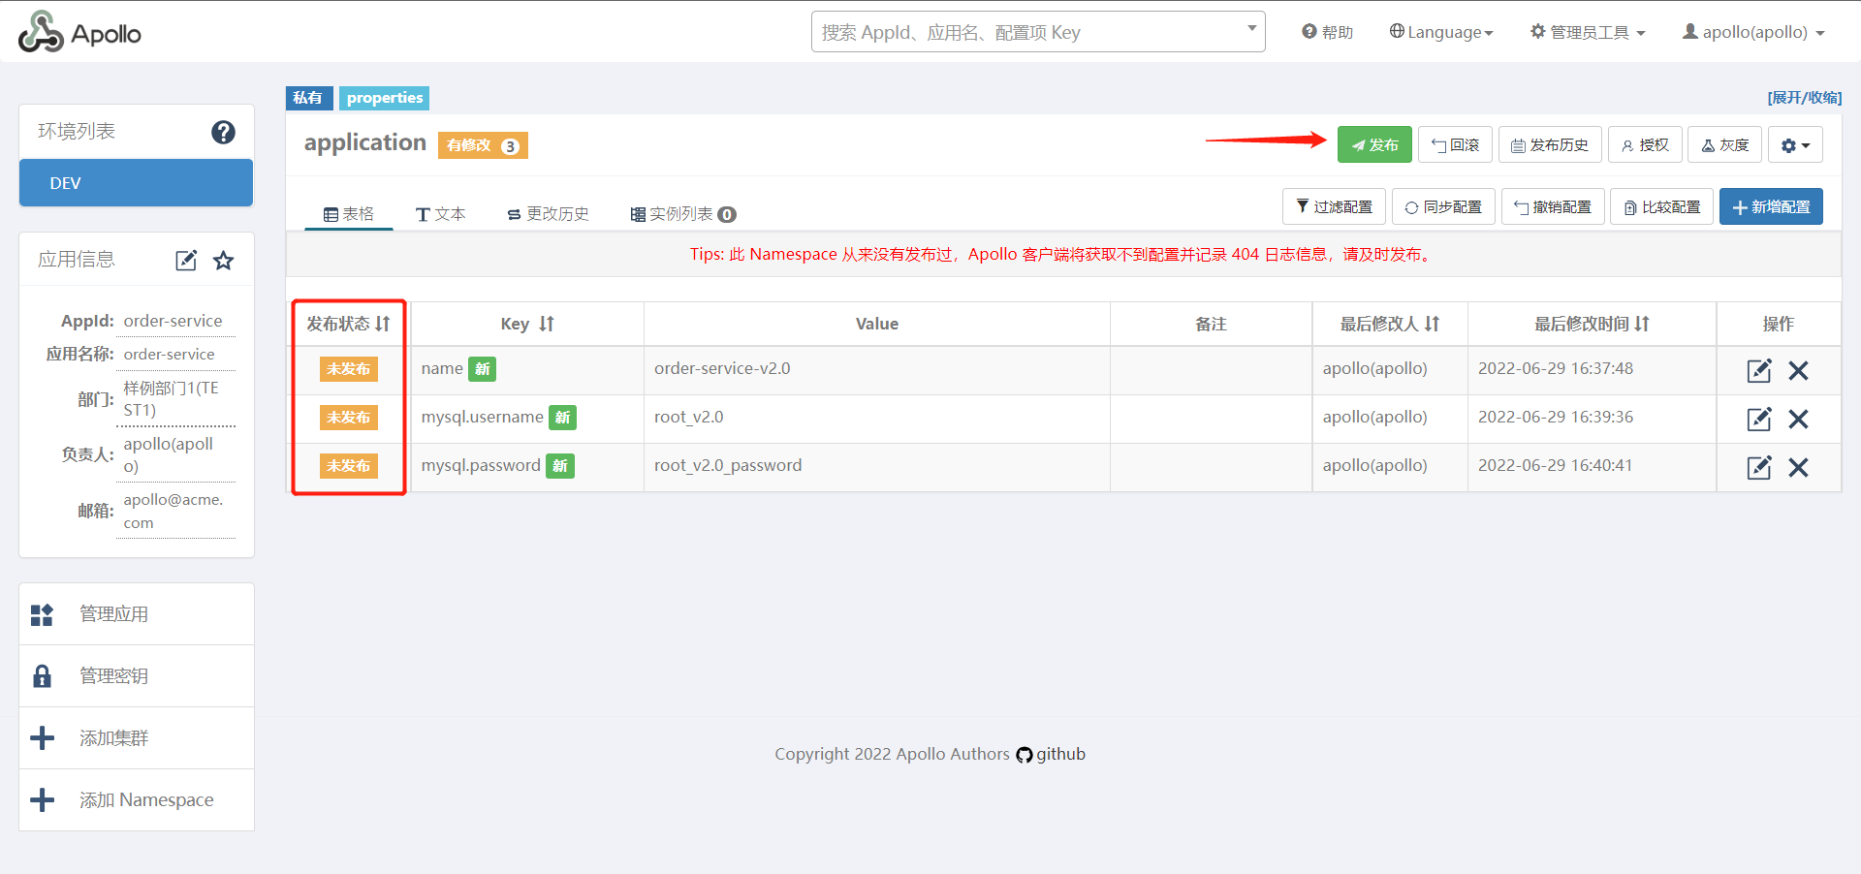
Task: Edit the mysql.username row with pencil icon
Action: 1758,419
